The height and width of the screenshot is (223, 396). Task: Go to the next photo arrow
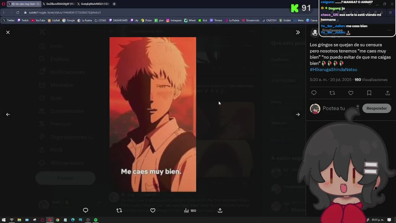(298, 114)
